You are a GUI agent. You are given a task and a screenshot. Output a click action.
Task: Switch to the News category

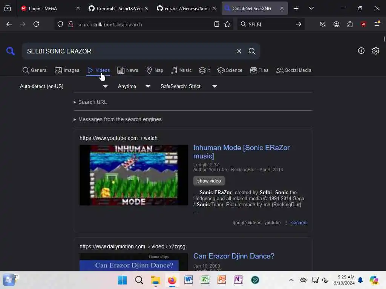[x=127, y=70]
